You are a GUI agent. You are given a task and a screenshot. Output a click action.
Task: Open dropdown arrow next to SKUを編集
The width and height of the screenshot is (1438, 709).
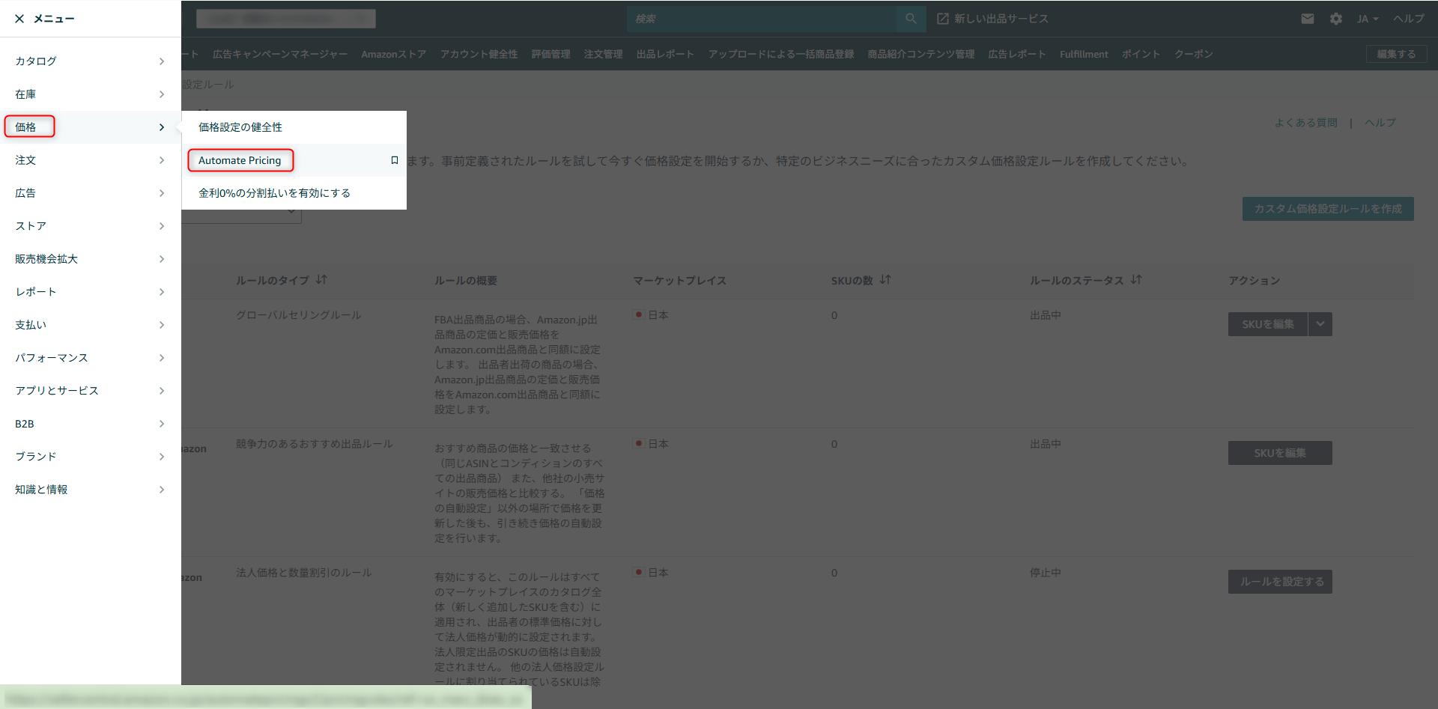tap(1320, 324)
